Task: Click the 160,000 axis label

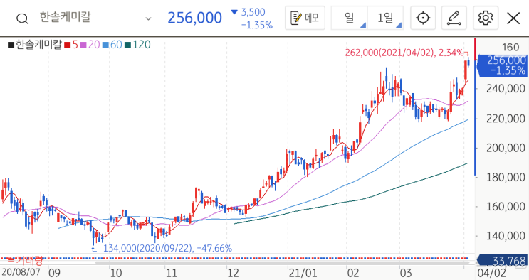Action: tap(506, 207)
